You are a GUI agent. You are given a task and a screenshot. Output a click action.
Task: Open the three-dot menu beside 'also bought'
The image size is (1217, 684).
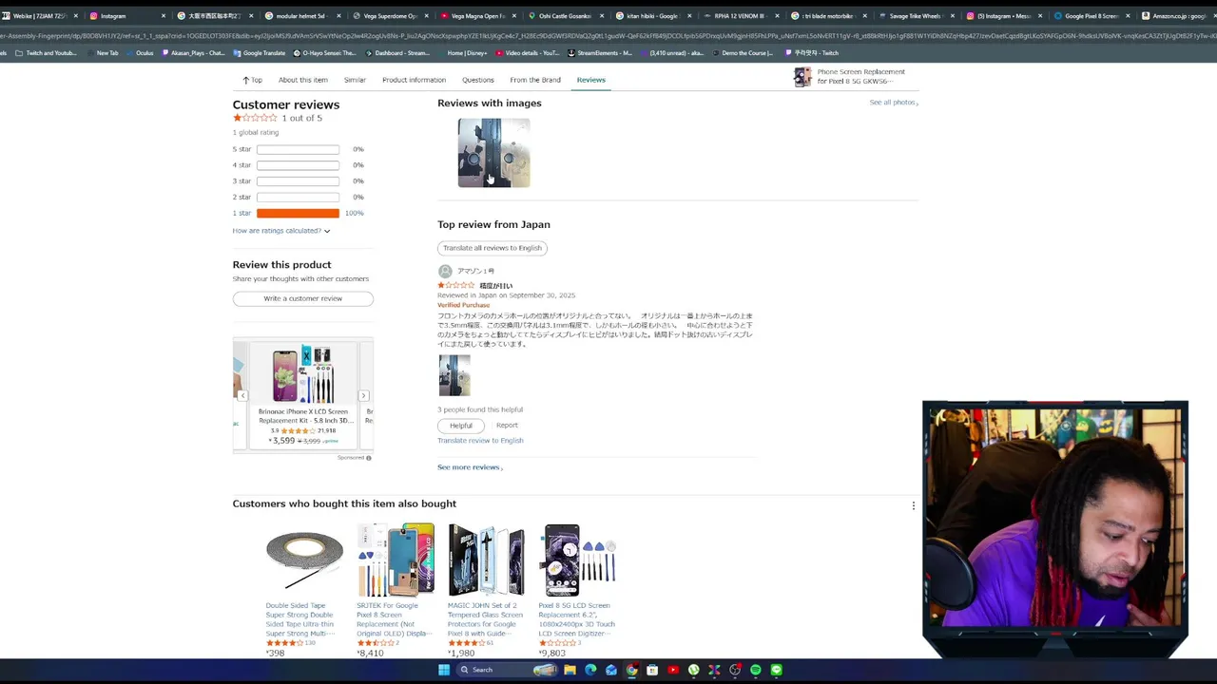pos(914,505)
